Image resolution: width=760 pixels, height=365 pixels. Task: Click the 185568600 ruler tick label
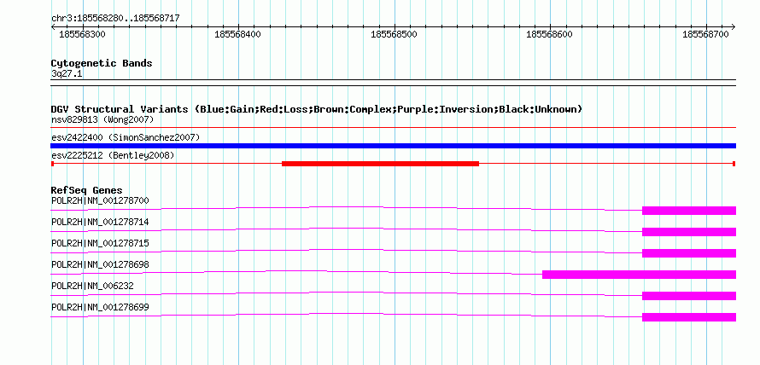click(549, 34)
